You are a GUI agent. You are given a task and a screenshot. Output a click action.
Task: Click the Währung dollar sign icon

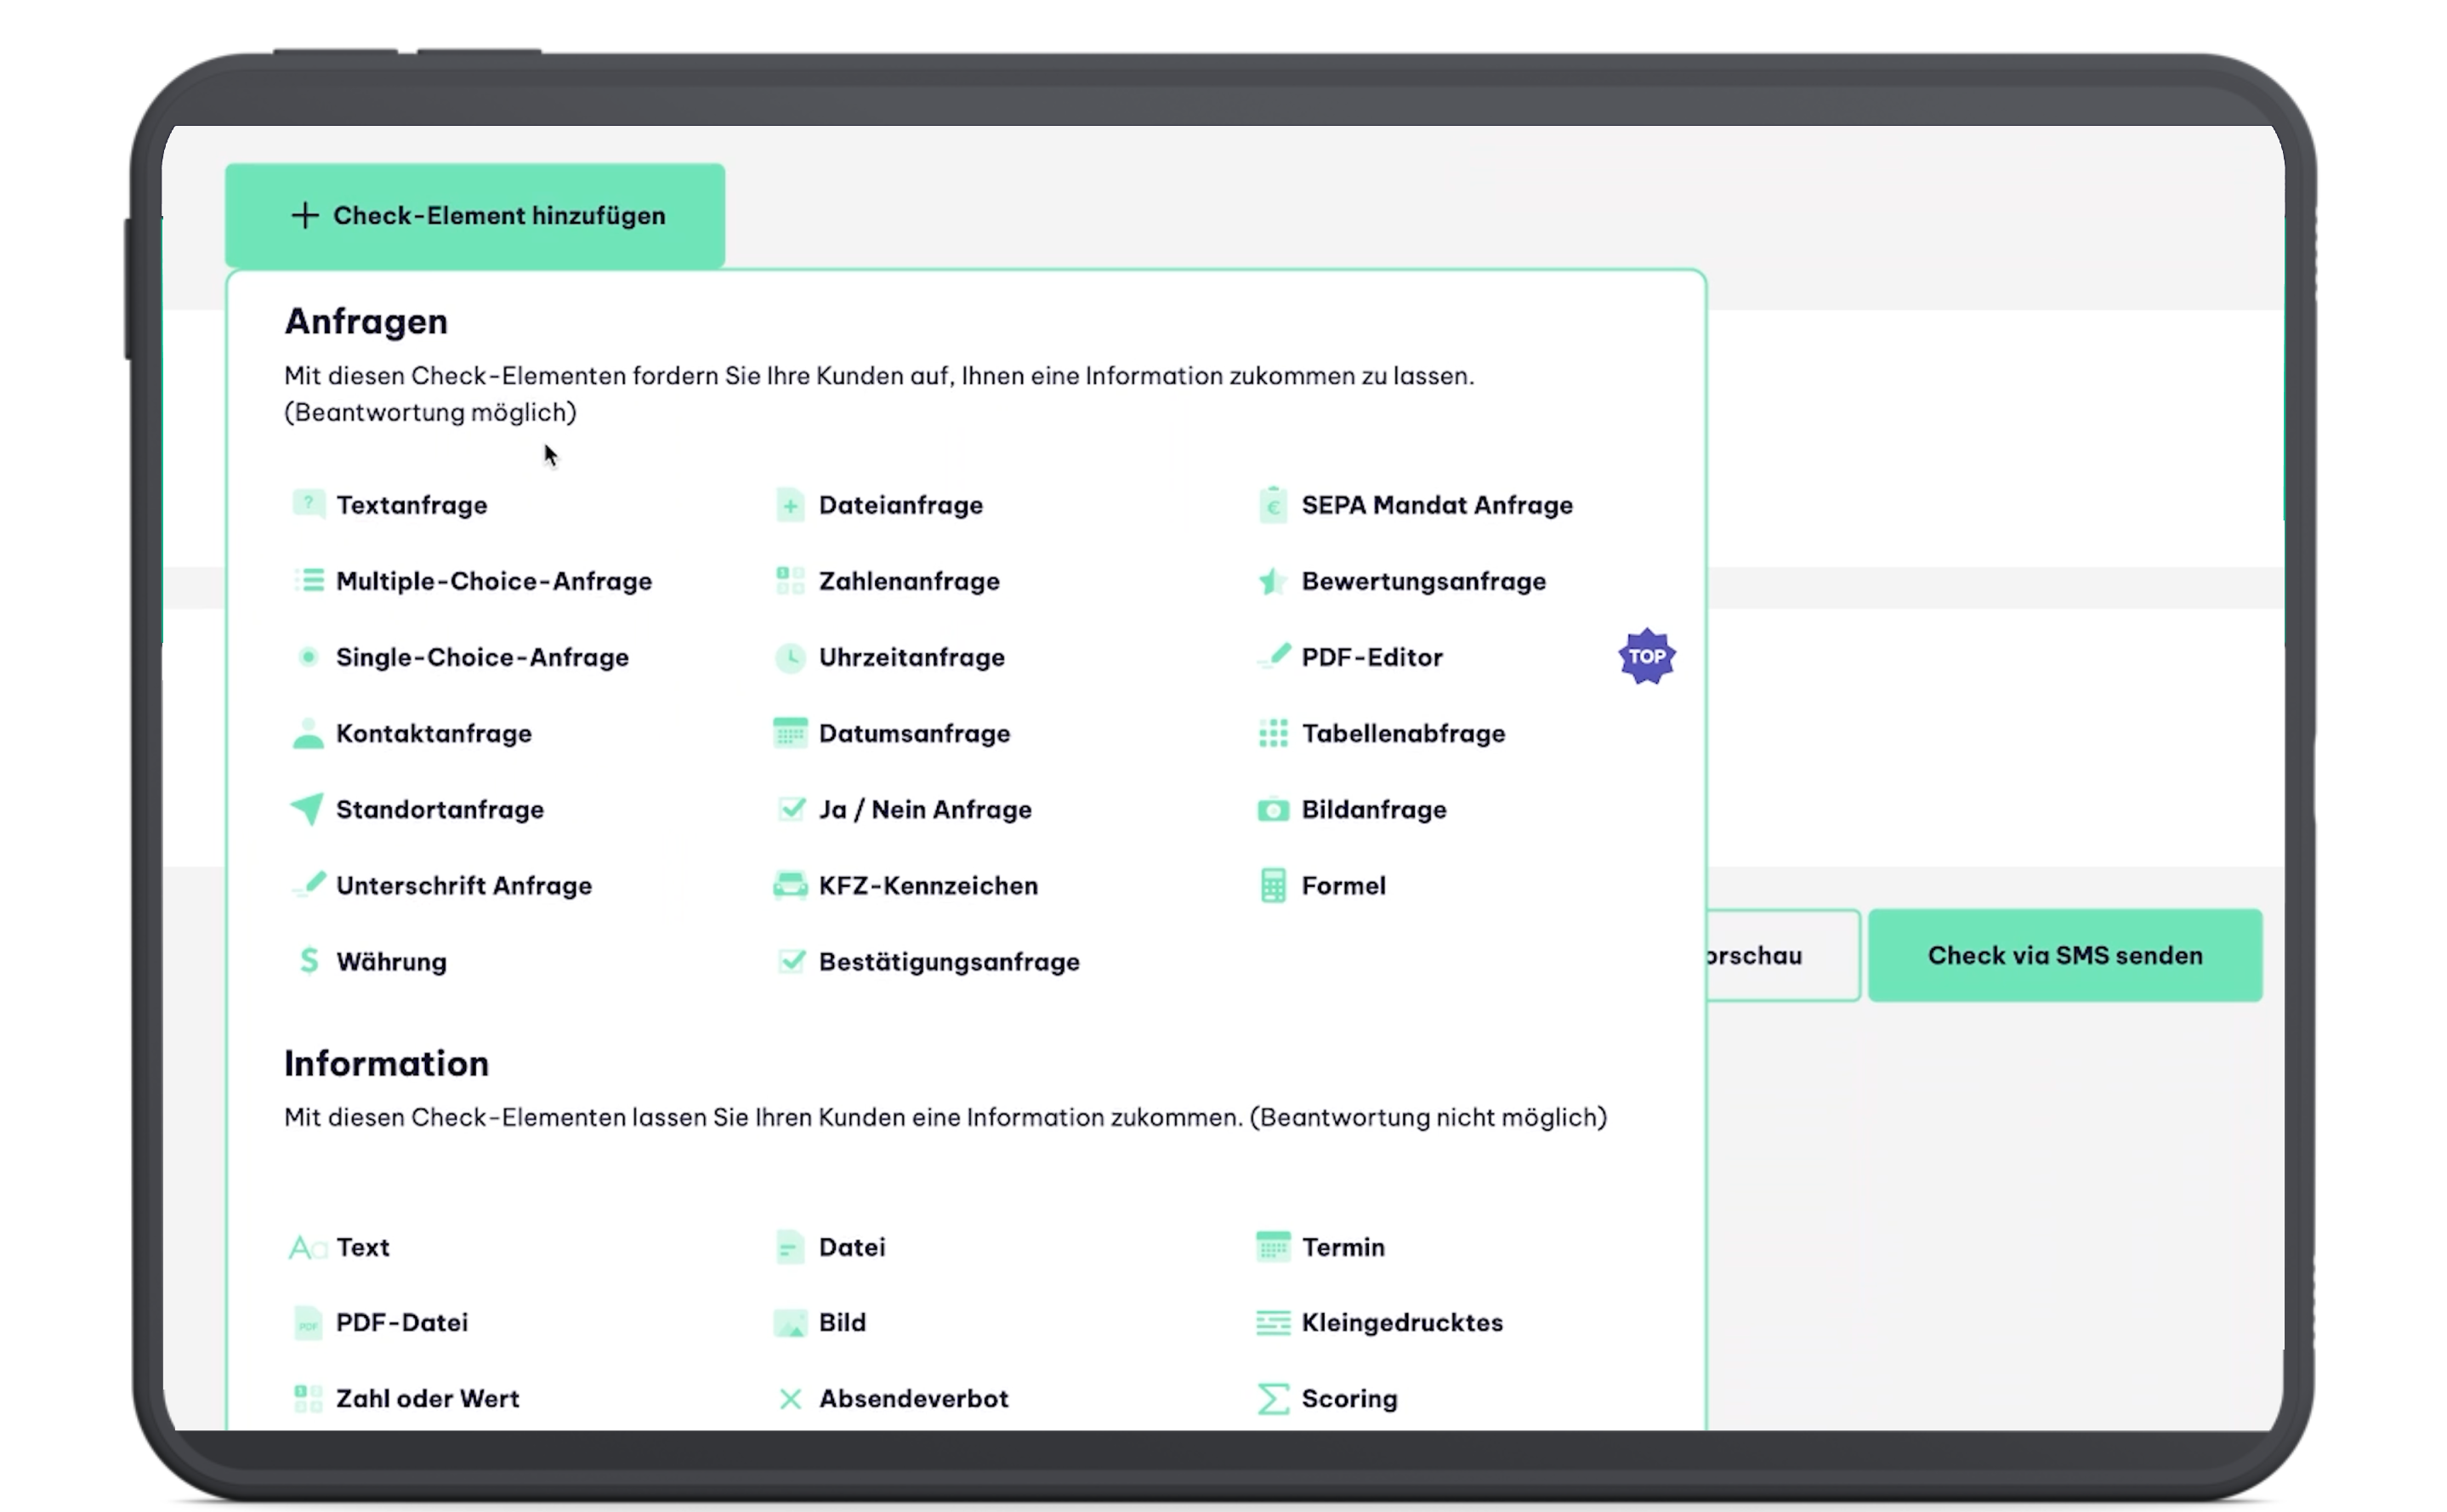pyautogui.click(x=309, y=960)
